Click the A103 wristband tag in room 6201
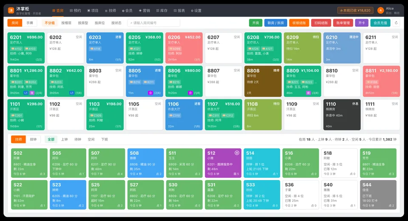The height and width of the screenshot is (221, 408). click(x=31, y=49)
